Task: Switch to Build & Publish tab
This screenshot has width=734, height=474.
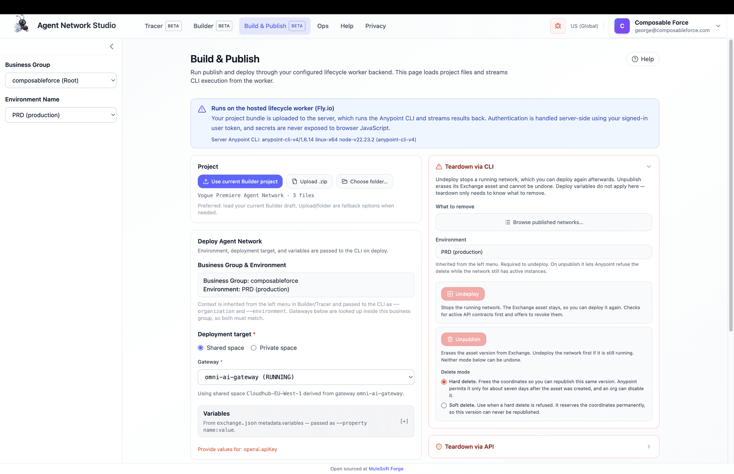Action: pyautogui.click(x=275, y=26)
